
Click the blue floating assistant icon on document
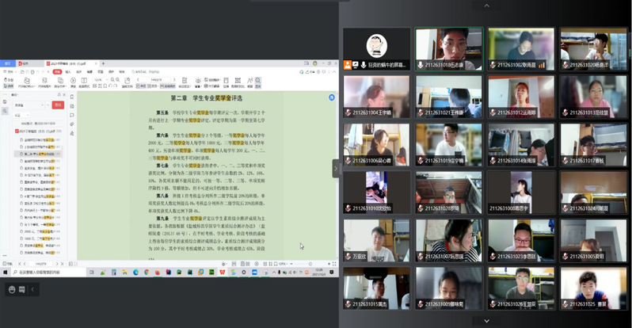click(332, 97)
